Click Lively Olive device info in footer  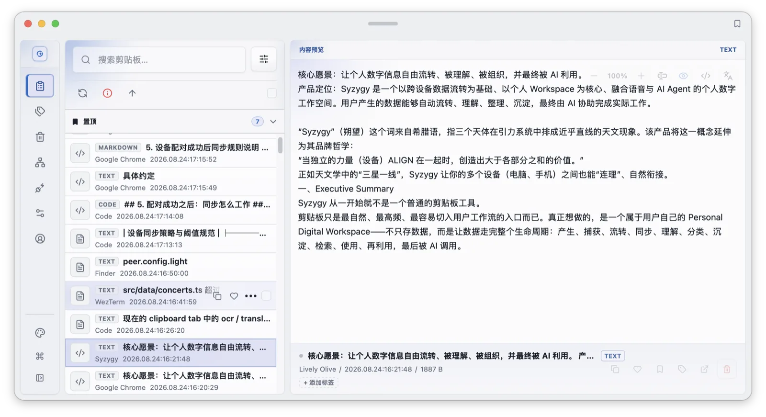point(317,369)
